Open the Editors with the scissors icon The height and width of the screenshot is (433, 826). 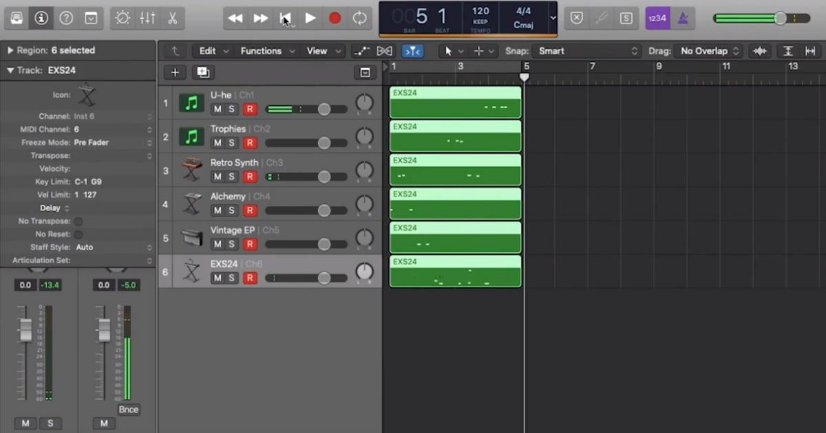(172, 18)
